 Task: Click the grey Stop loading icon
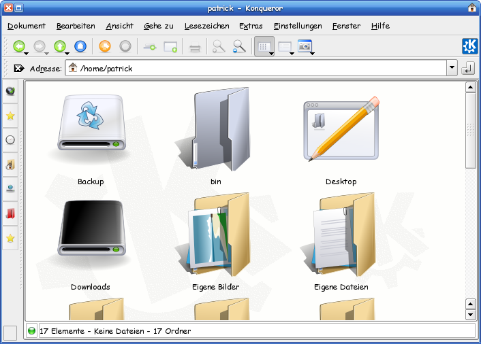125,46
